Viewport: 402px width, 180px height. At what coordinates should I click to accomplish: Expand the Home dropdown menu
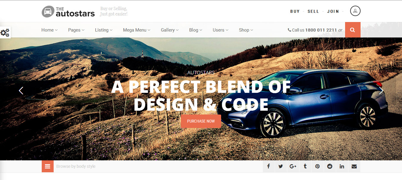point(49,30)
